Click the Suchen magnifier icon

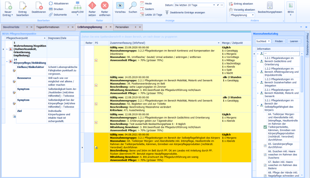pos(133,6)
